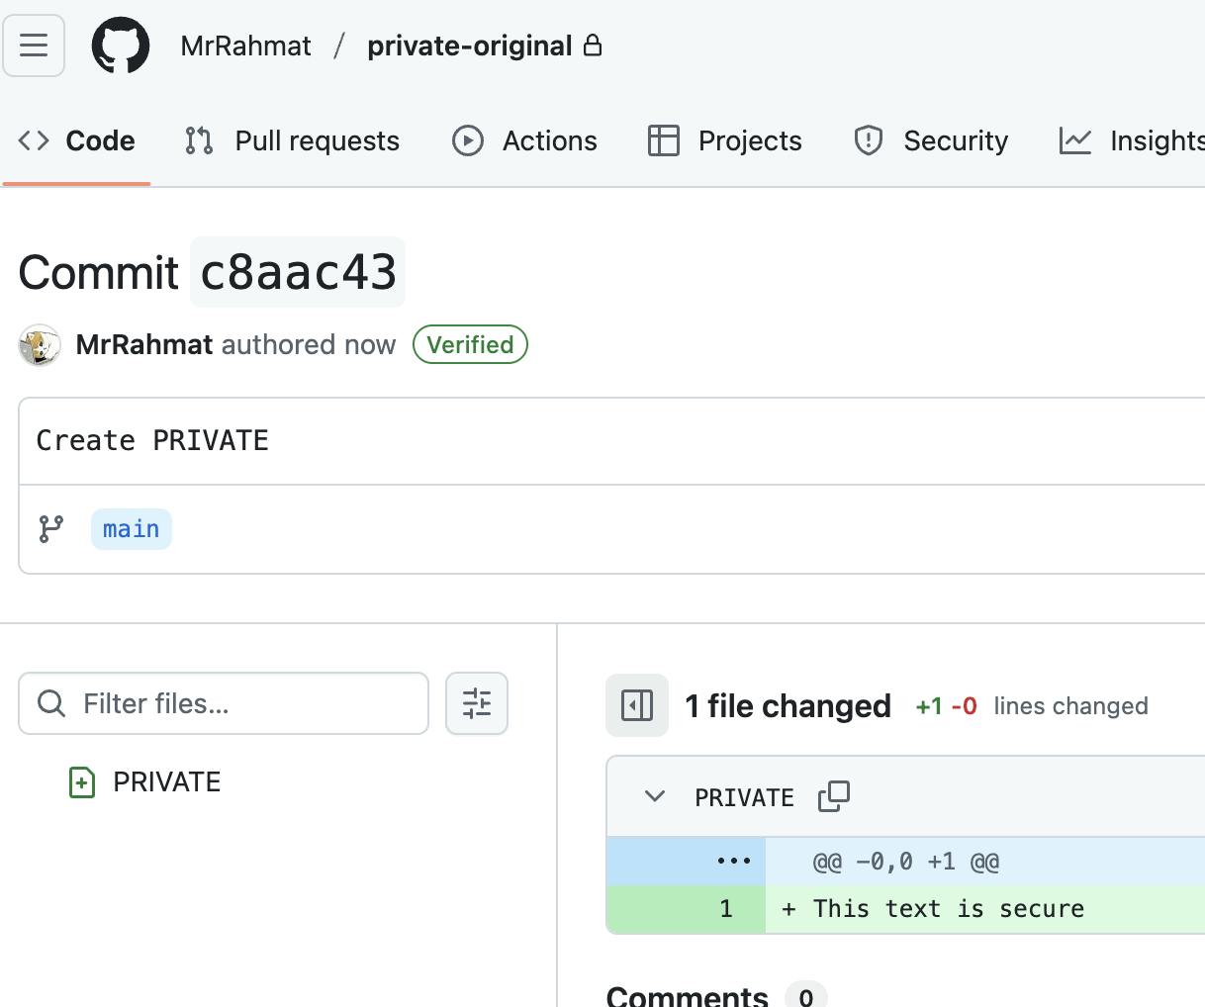Select the Insights tab
The height and width of the screenshot is (1007, 1205).
[x=1133, y=140]
